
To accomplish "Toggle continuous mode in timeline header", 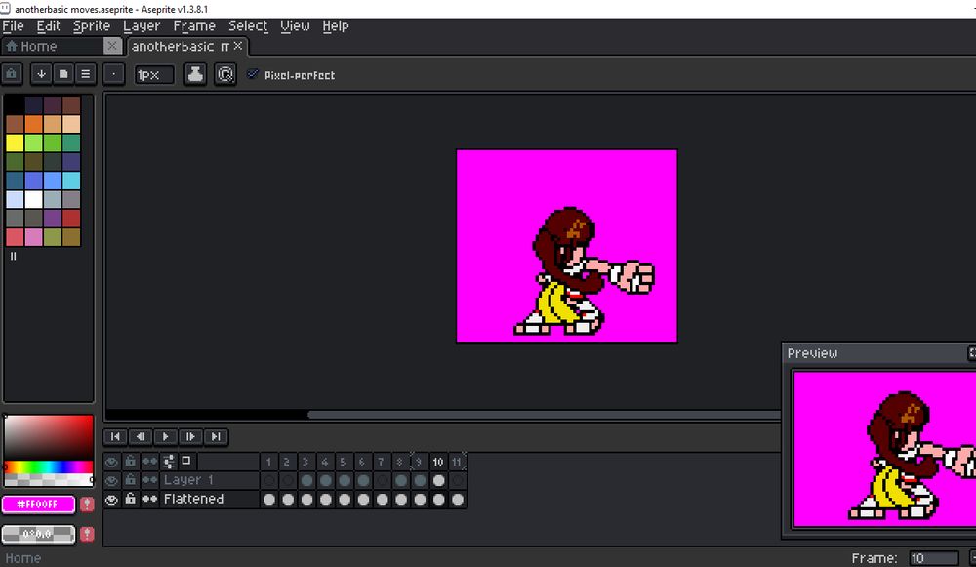I will [x=149, y=462].
